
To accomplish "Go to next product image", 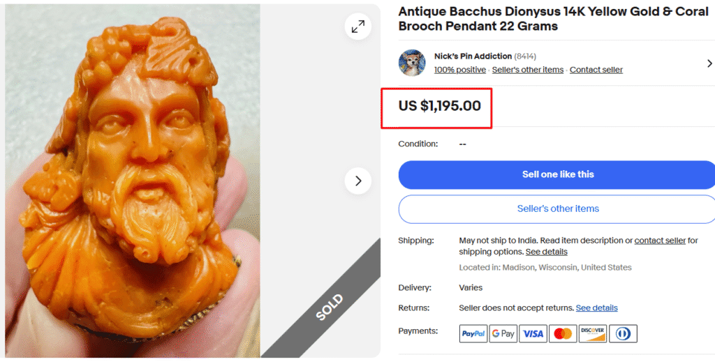I will 357,181.
